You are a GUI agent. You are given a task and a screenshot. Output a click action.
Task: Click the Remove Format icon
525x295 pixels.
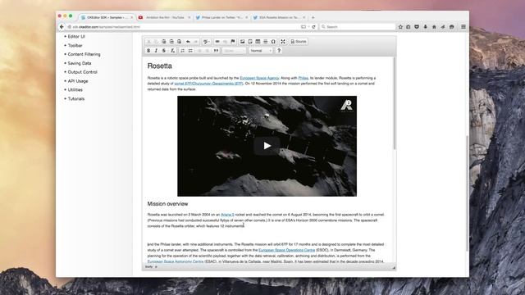[x=172, y=51]
